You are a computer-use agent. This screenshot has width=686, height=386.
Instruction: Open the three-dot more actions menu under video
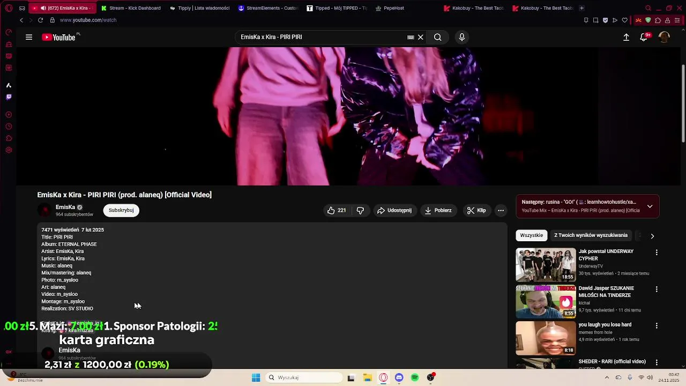[501, 210]
